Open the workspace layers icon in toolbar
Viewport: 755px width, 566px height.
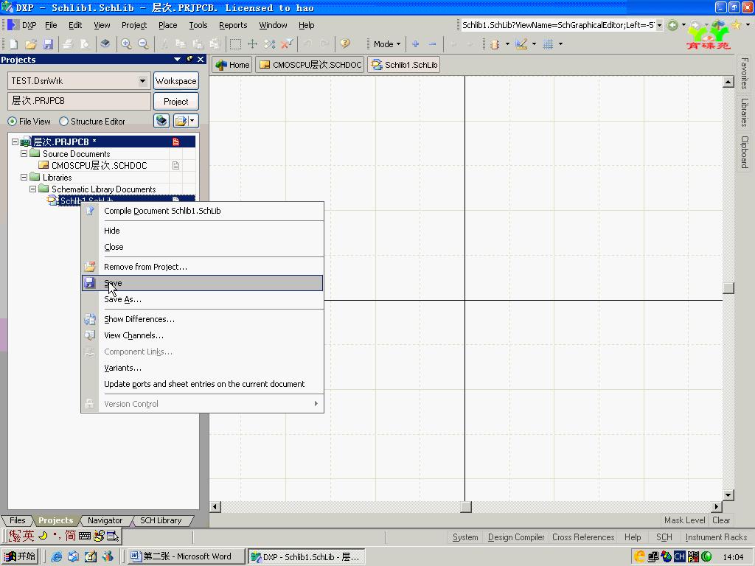[x=105, y=44]
